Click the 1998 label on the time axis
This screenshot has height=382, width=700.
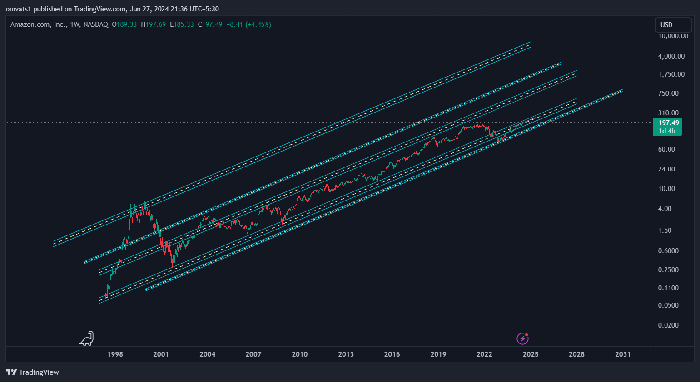point(115,354)
